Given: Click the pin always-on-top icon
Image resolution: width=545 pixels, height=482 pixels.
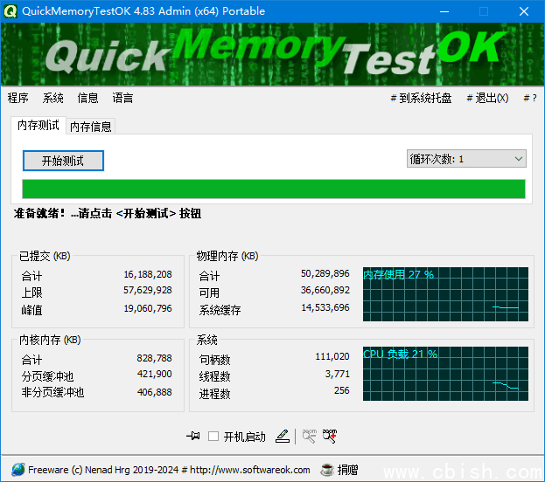Looking at the screenshot, I should click(x=193, y=436).
